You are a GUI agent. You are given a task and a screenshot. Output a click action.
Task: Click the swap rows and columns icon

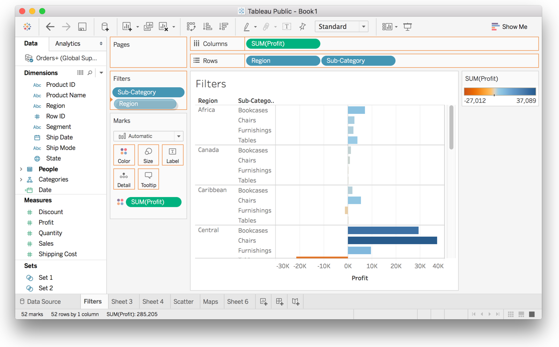[x=191, y=27]
